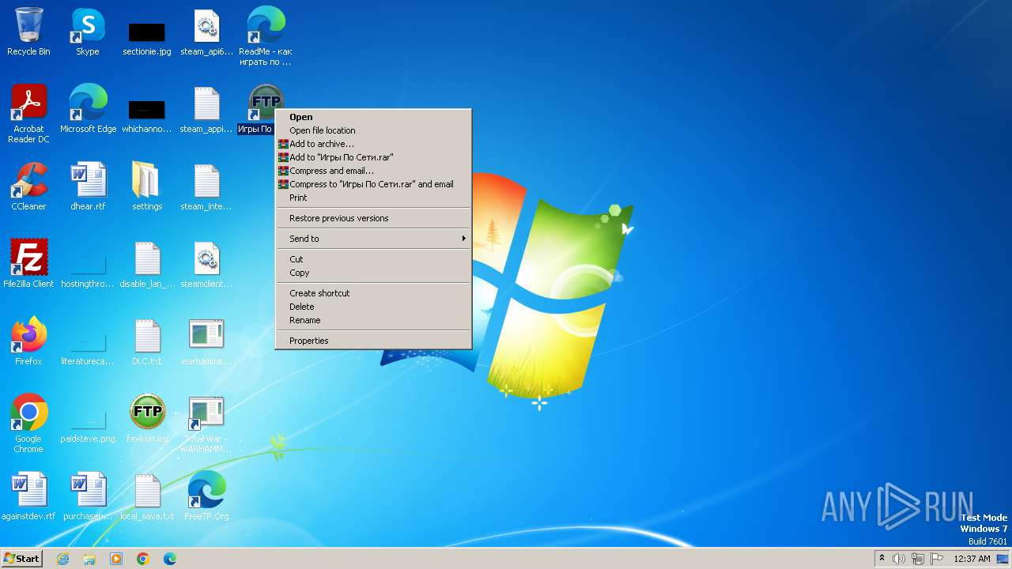
Task: Select the disable_lan_... file icon
Action: (147, 264)
